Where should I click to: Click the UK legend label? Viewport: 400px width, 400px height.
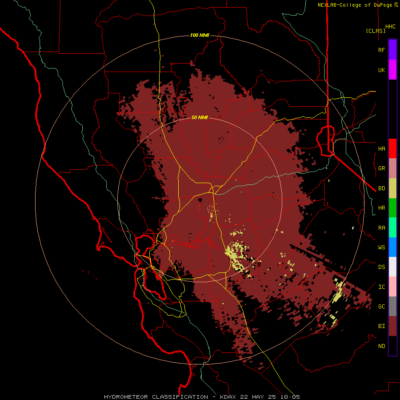381,70
